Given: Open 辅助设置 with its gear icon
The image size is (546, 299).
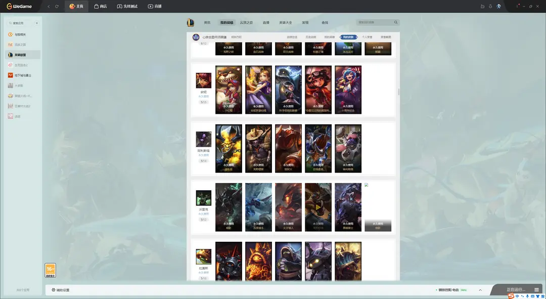Looking at the screenshot, I should point(61,290).
